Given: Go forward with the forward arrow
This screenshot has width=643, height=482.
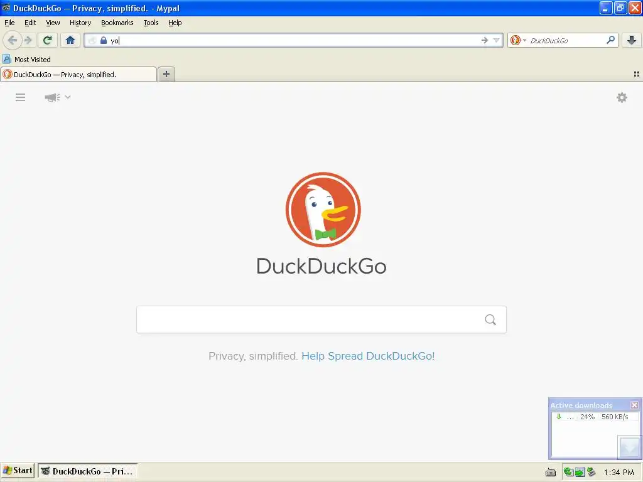Looking at the screenshot, I should tap(28, 40).
